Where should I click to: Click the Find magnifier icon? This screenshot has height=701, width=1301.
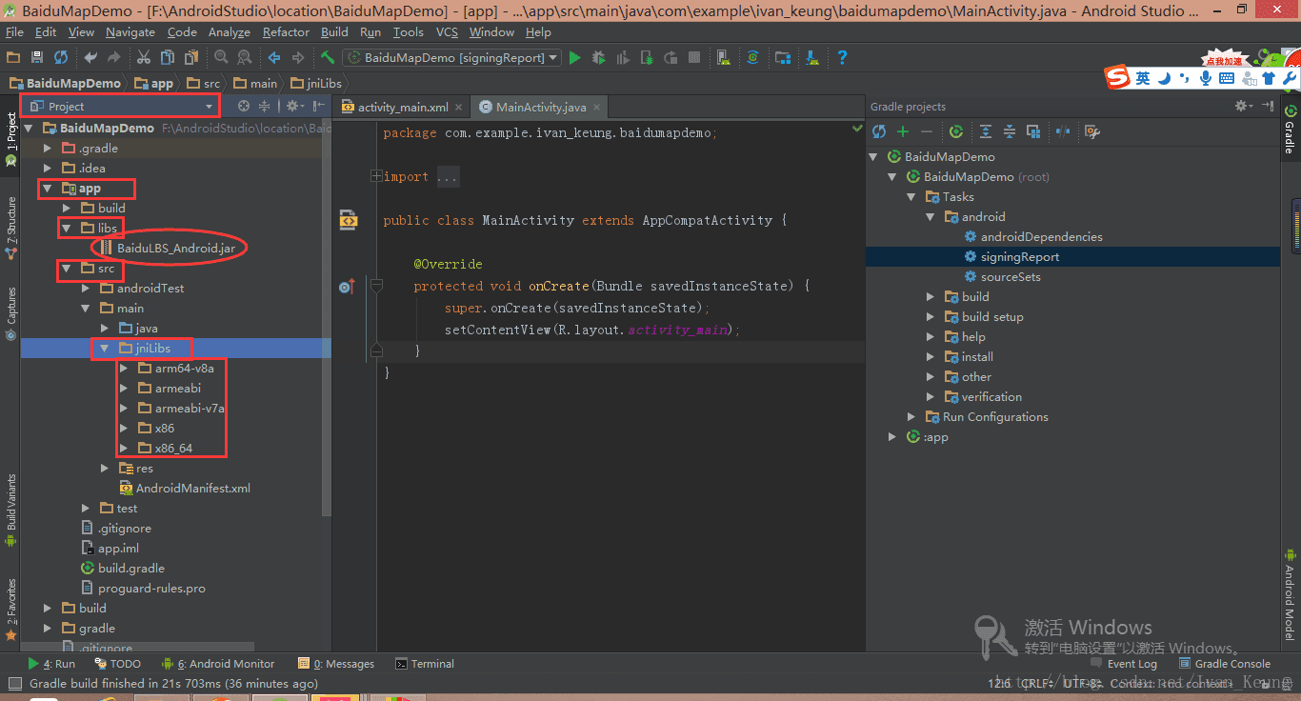tap(221, 58)
